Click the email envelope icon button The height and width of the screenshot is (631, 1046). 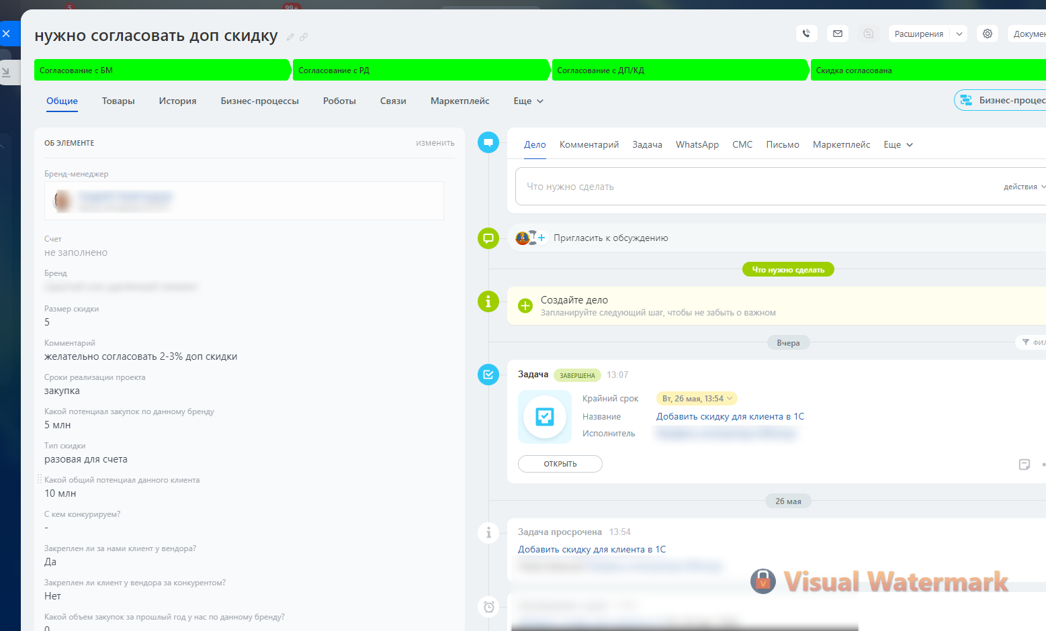(x=838, y=34)
